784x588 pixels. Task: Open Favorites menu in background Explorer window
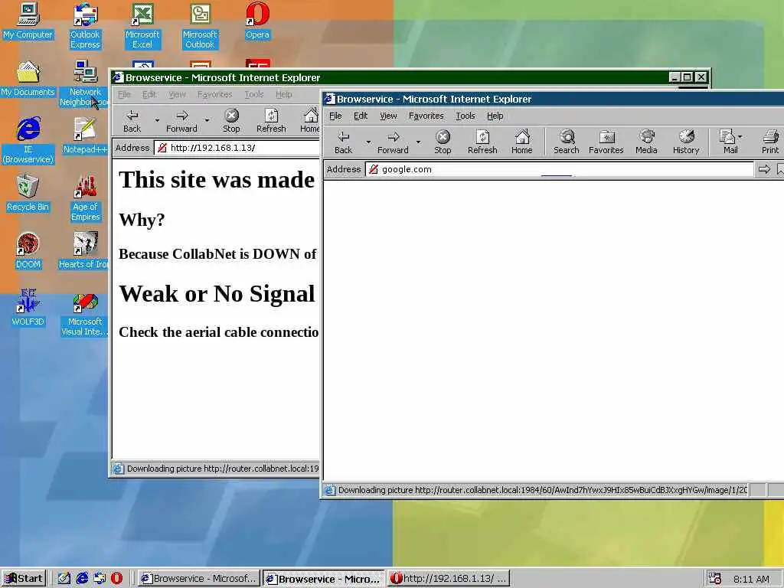coord(214,94)
